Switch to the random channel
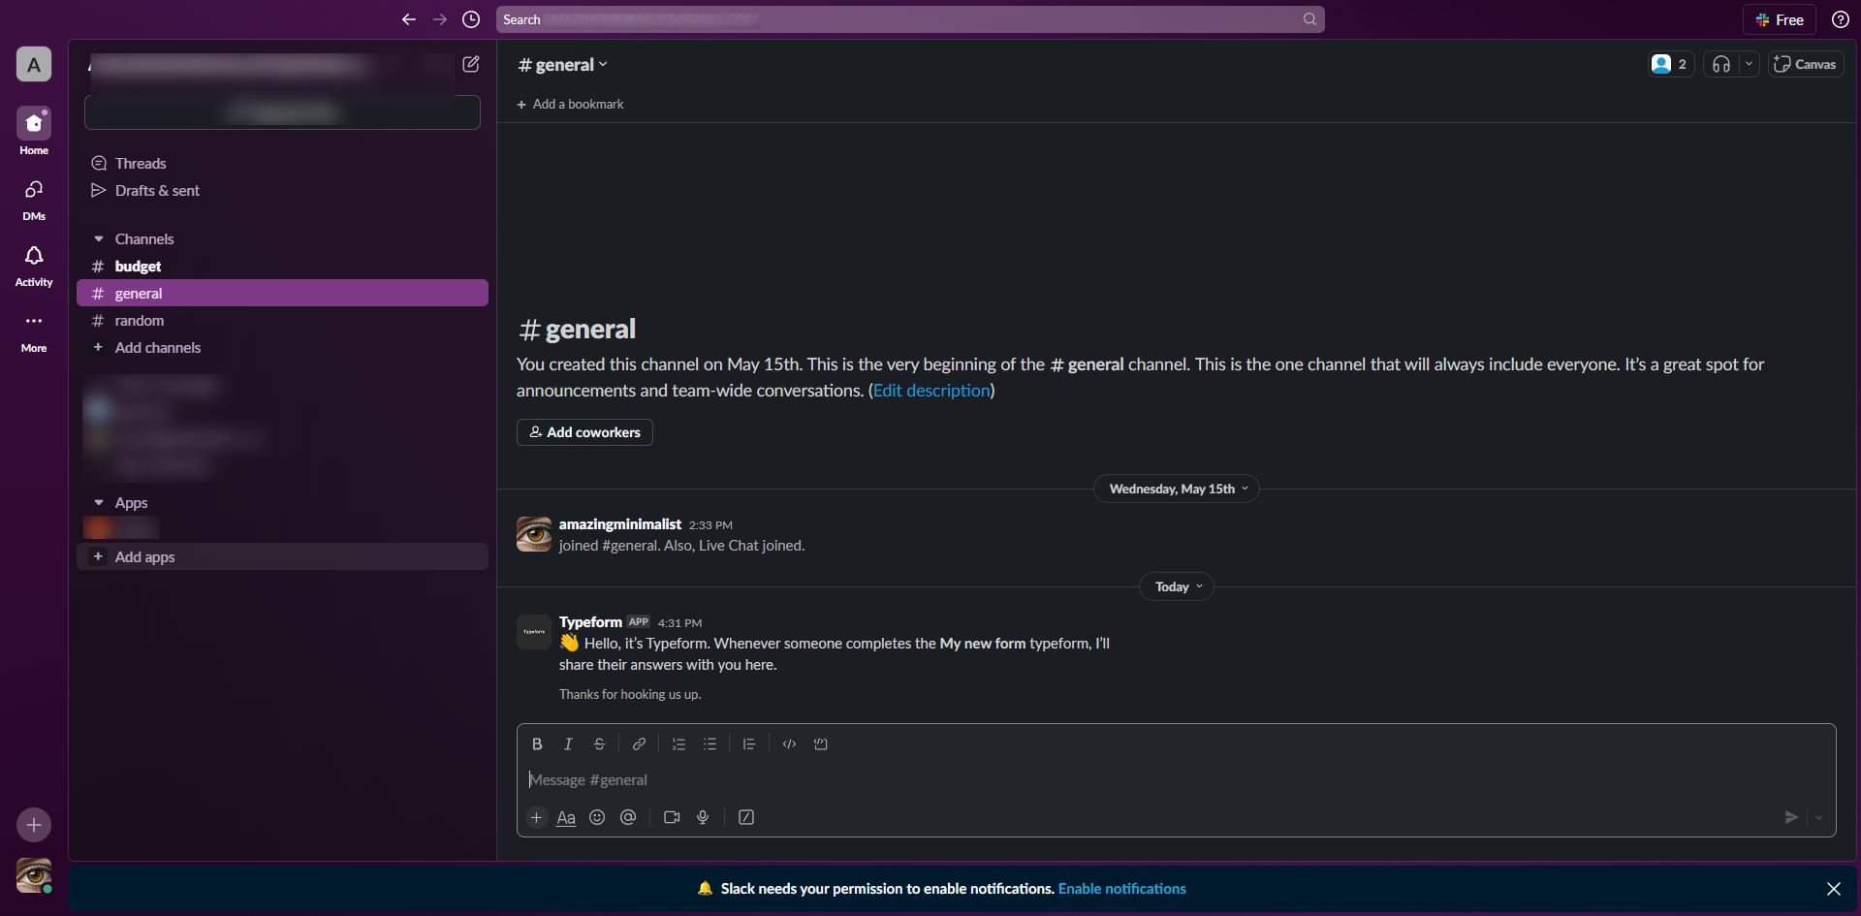Screen dimensions: 1861x916 click(x=282, y=321)
